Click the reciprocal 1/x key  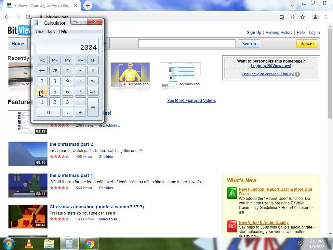[x=93, y=91]
